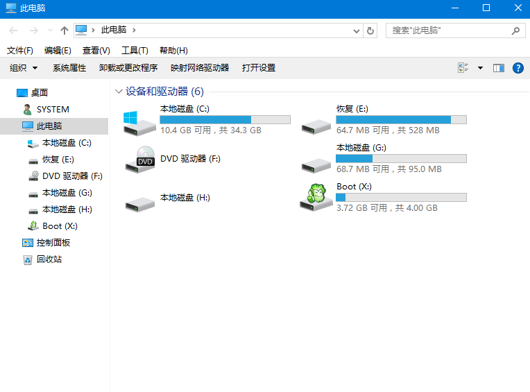Select the 本地磁盘 (G:) drive icon

click(x=316, y=166)
